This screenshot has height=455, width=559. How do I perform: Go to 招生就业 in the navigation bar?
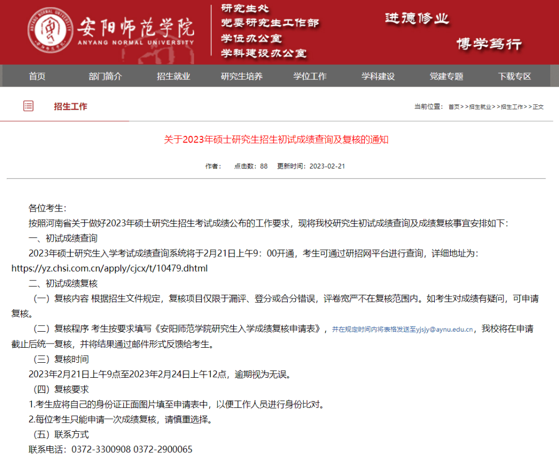pos(173,76)
